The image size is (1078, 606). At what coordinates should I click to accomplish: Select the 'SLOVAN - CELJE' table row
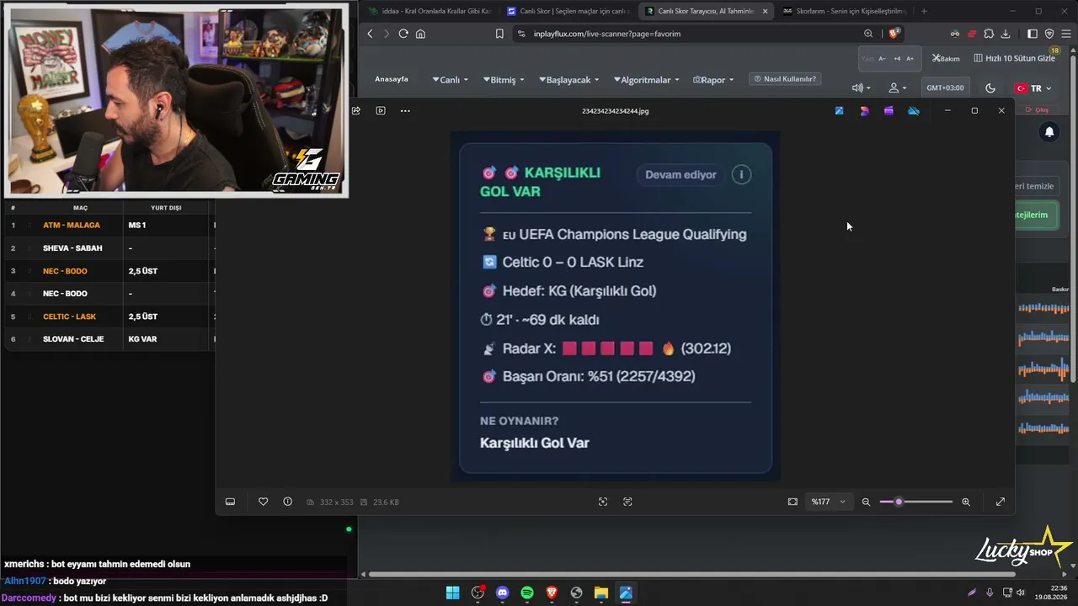pyautogui.click(x=109, y=338)
